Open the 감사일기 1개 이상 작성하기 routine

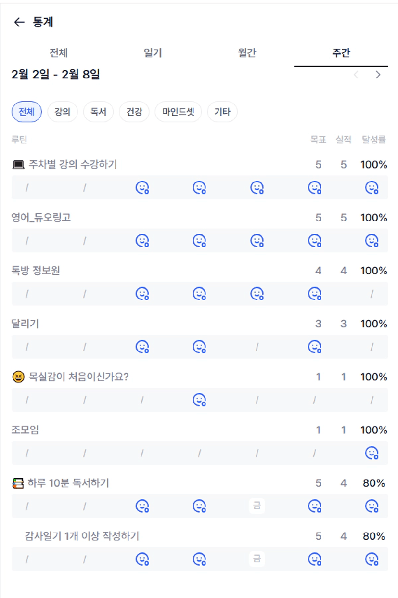82,536
